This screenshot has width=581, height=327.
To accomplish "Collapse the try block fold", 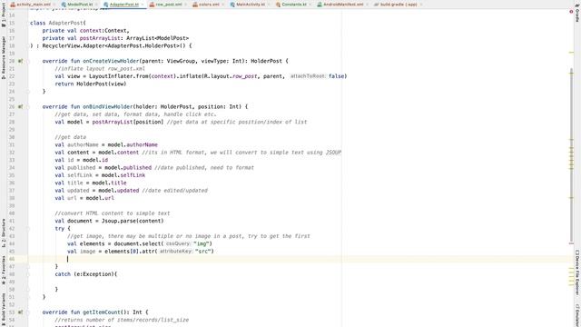I will (x=28, y=228).
